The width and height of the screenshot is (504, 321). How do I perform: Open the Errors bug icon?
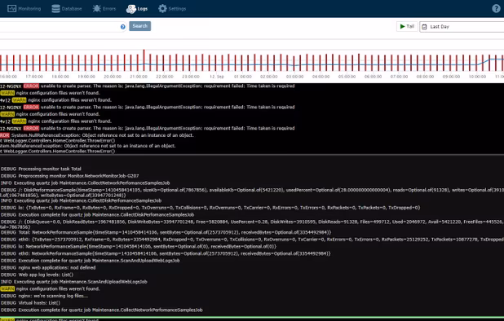96,9
